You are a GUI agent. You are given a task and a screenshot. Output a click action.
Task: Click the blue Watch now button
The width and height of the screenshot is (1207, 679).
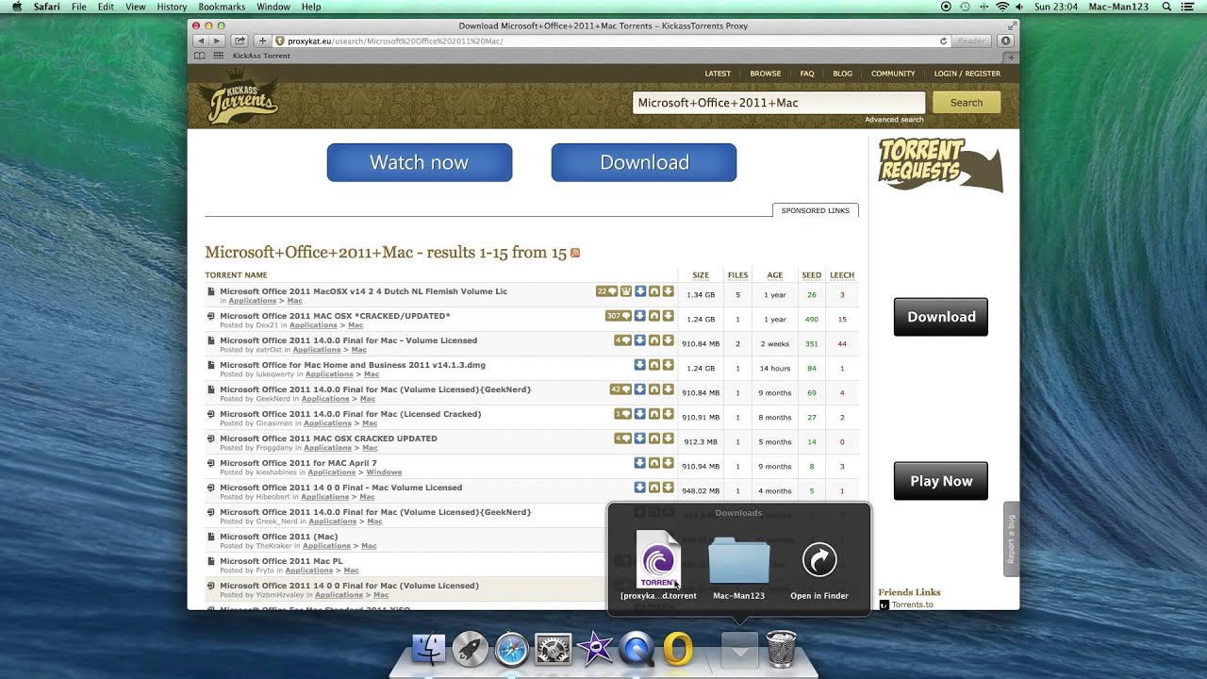[420, 162]
